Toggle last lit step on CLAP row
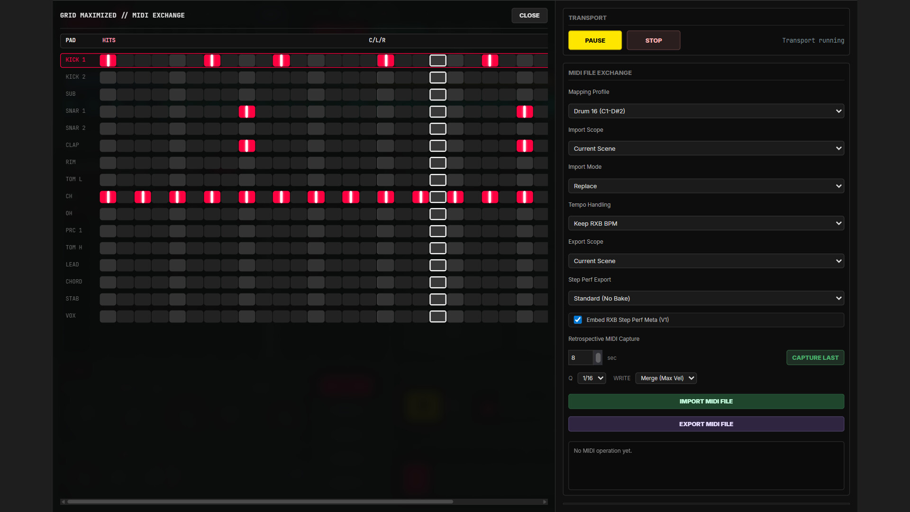The width and height of the screenshot is (910, 512). click(x=524, y=146)
